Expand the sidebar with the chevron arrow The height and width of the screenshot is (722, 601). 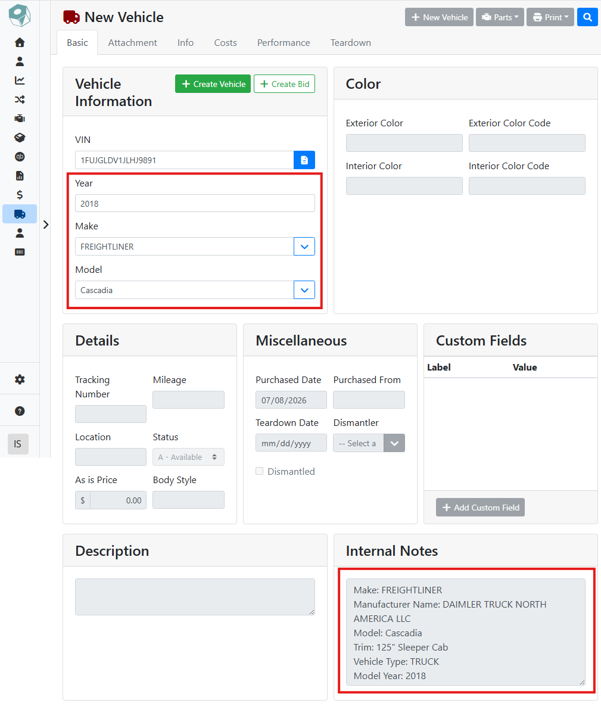pyautogui.click(x=46, y=225)
